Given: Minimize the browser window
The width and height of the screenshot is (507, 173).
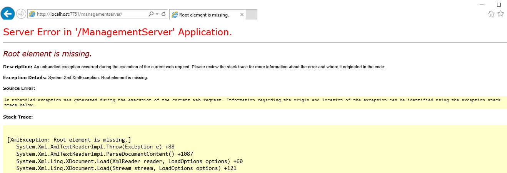Looking at the screenshot, I should click(482, 5).
